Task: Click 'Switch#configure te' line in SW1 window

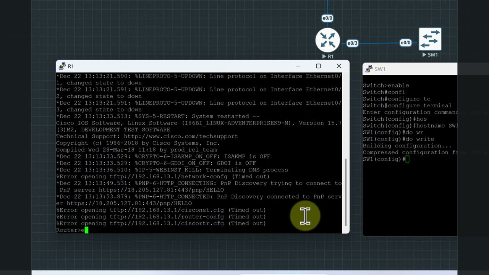Action: click(x=397, y=99)
